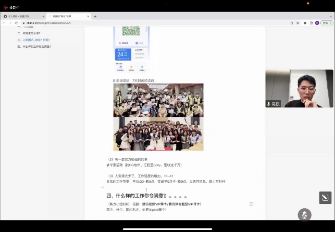
Task: Close the first browser tab
Action: 43,16
